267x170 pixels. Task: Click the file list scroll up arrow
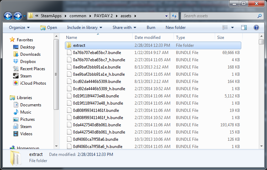[262, 36]
